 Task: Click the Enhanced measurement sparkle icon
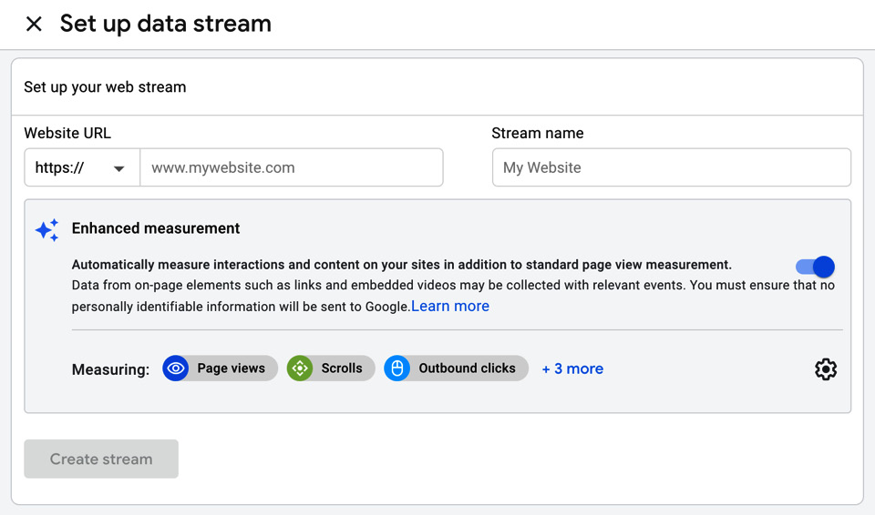pos(46,229)
